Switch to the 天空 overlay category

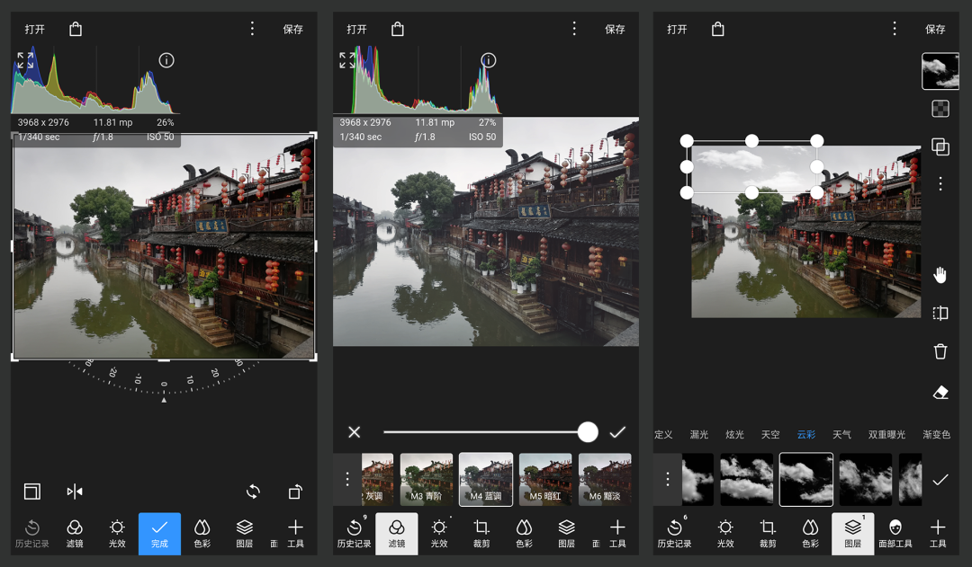770,435
